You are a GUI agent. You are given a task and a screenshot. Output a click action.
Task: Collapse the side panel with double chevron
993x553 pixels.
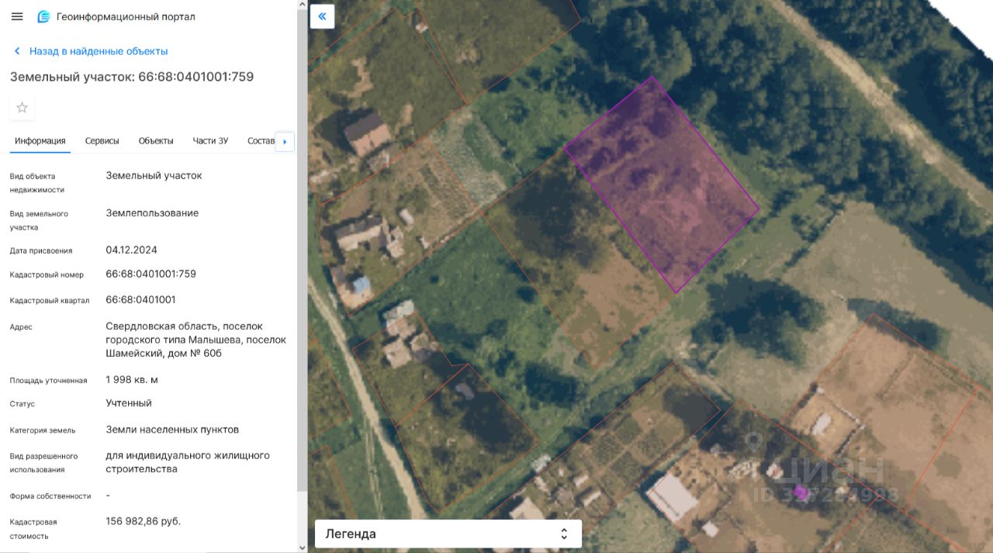[322, 16]
